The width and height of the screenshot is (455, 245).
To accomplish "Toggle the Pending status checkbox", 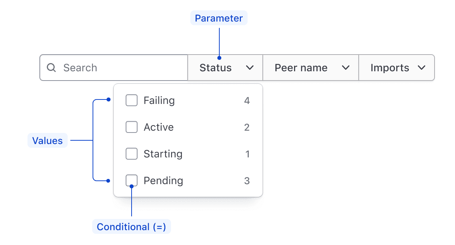I will click(x=131, y=180).
